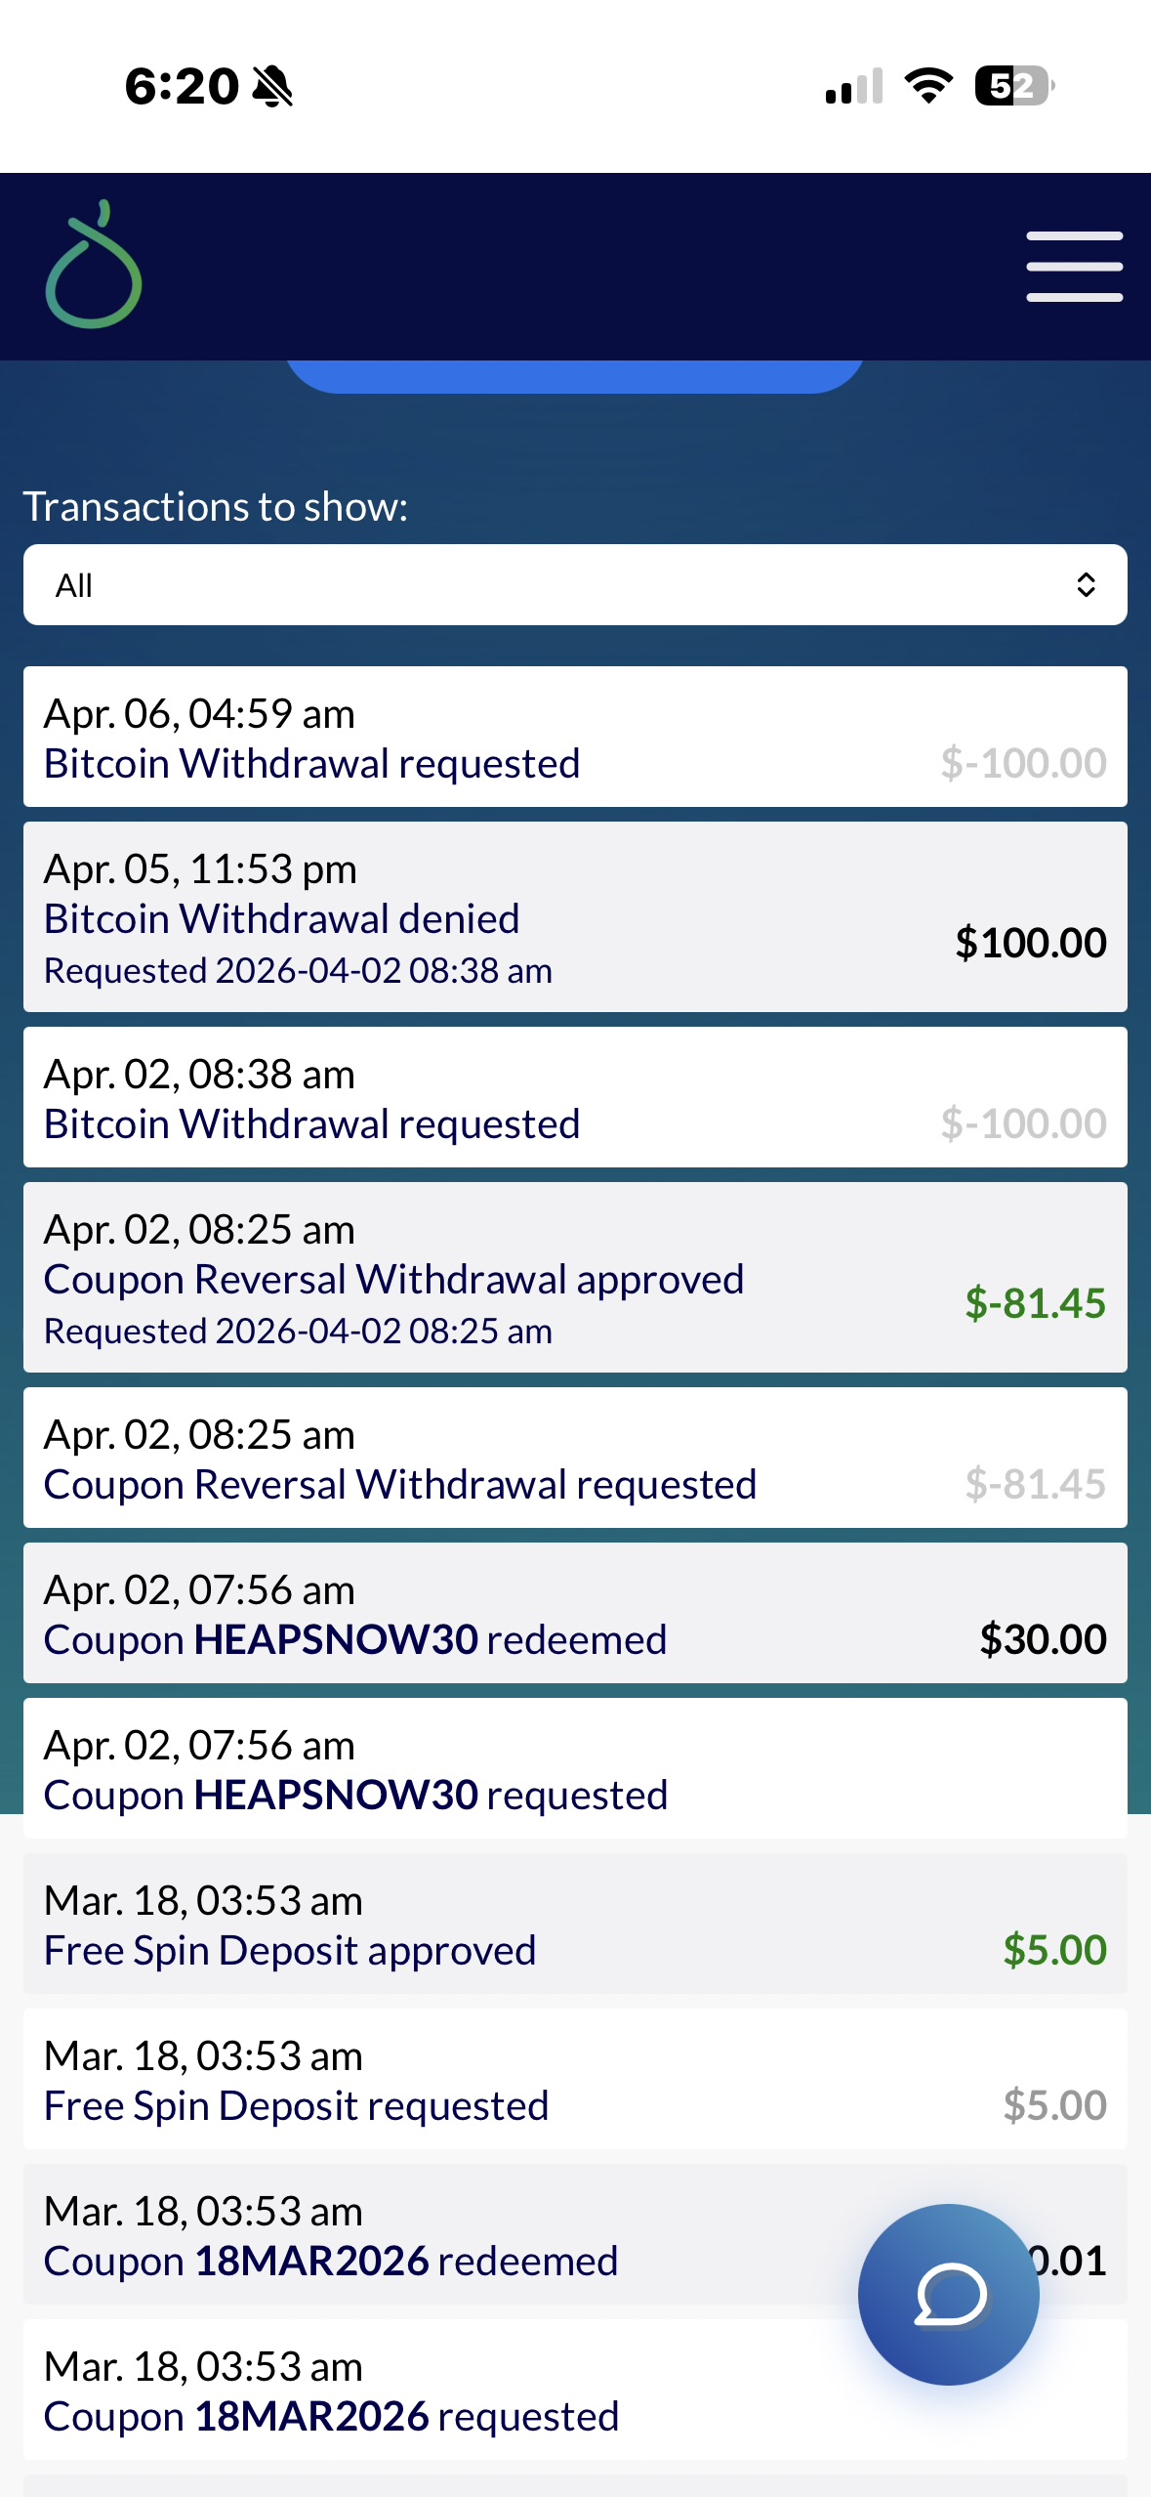This screenshot has height=2497, width=1151.
Task: Select the Bitcoin Withdrawal denied transaction
Action: [575, 917]
